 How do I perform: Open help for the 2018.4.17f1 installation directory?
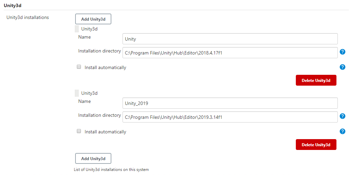coord(342,52)
